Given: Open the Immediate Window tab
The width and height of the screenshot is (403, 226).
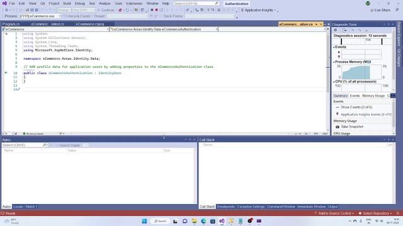Looking at the screenshot, I should pyautogui.click(x=311, y=207).
